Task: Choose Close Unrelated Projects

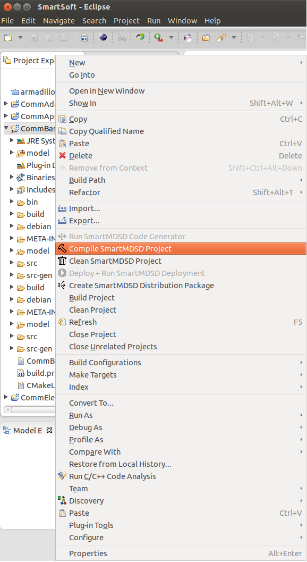Action: tap(181, 346)
